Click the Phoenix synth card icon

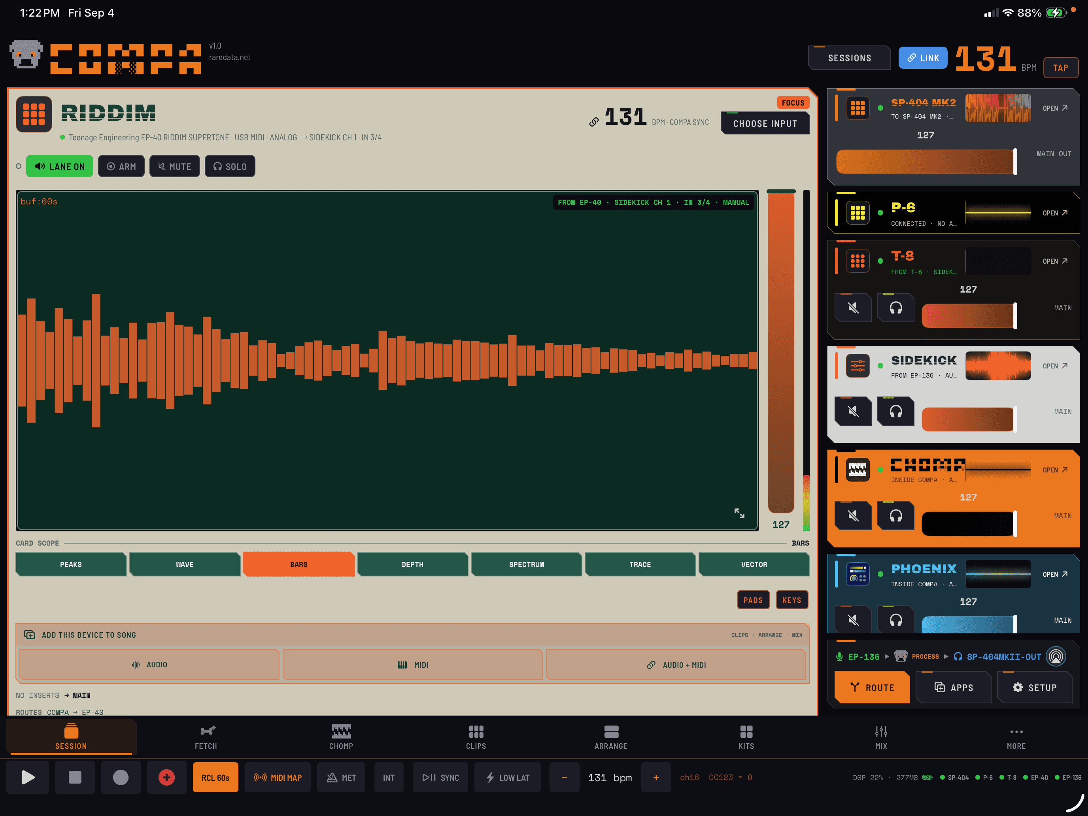click(x=858, y=574)
